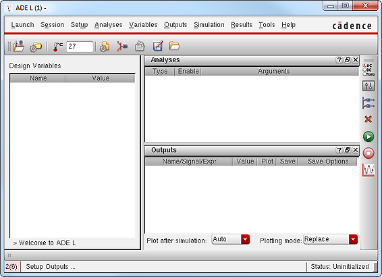Viewport: 382px width, 277px height.
Task: Click the red X Delete icon in sidebar
Action: pos(368,119)
